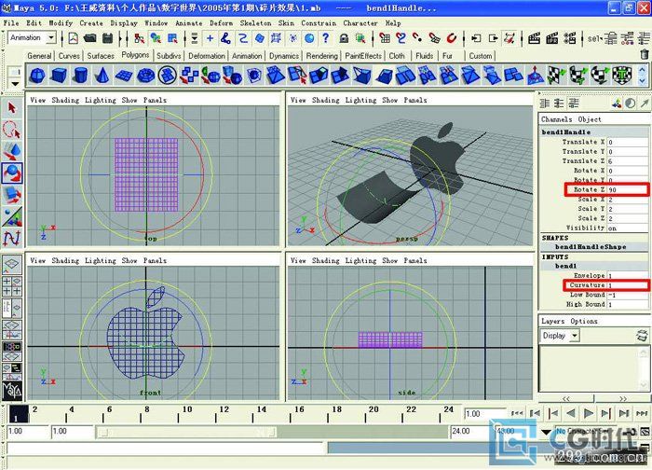Open the selection mask menu arrow icon

tap(194, 38)
